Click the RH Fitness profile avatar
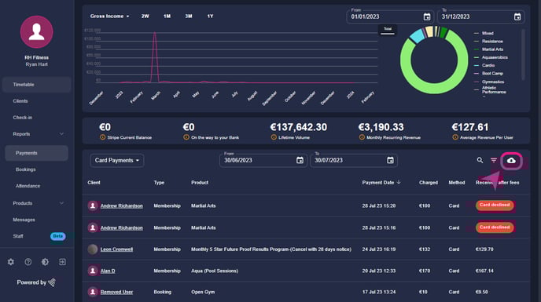 37,31
